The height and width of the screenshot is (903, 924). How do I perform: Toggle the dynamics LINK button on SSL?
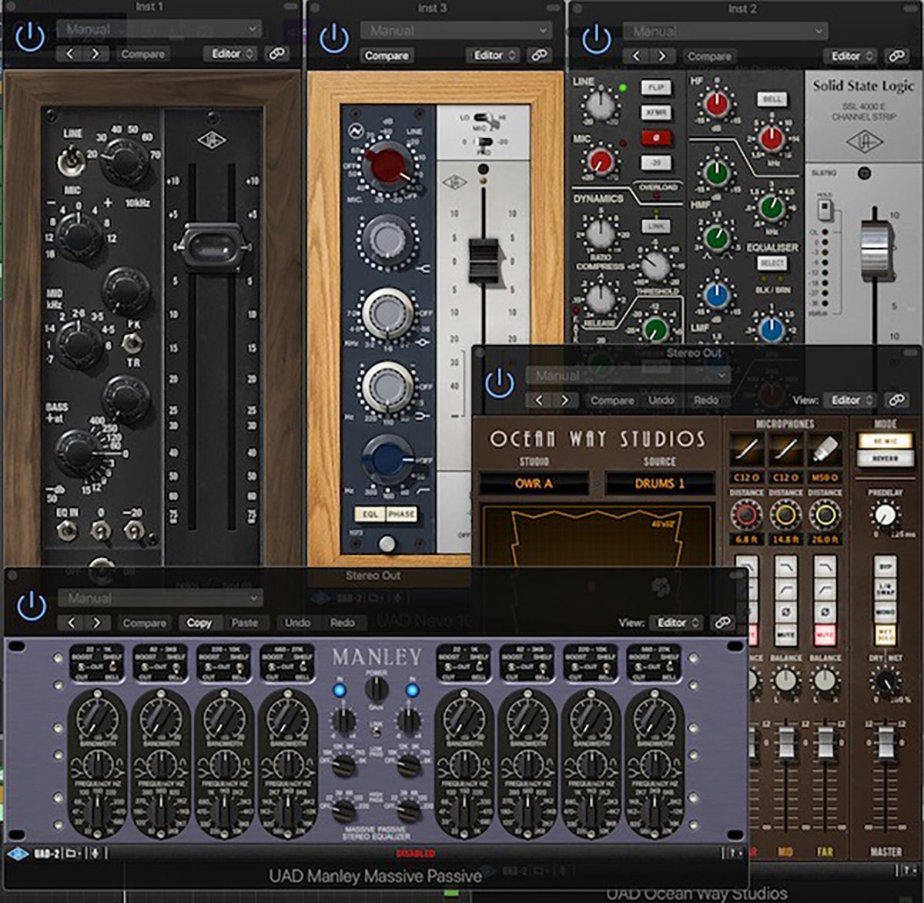pos(656,227)
